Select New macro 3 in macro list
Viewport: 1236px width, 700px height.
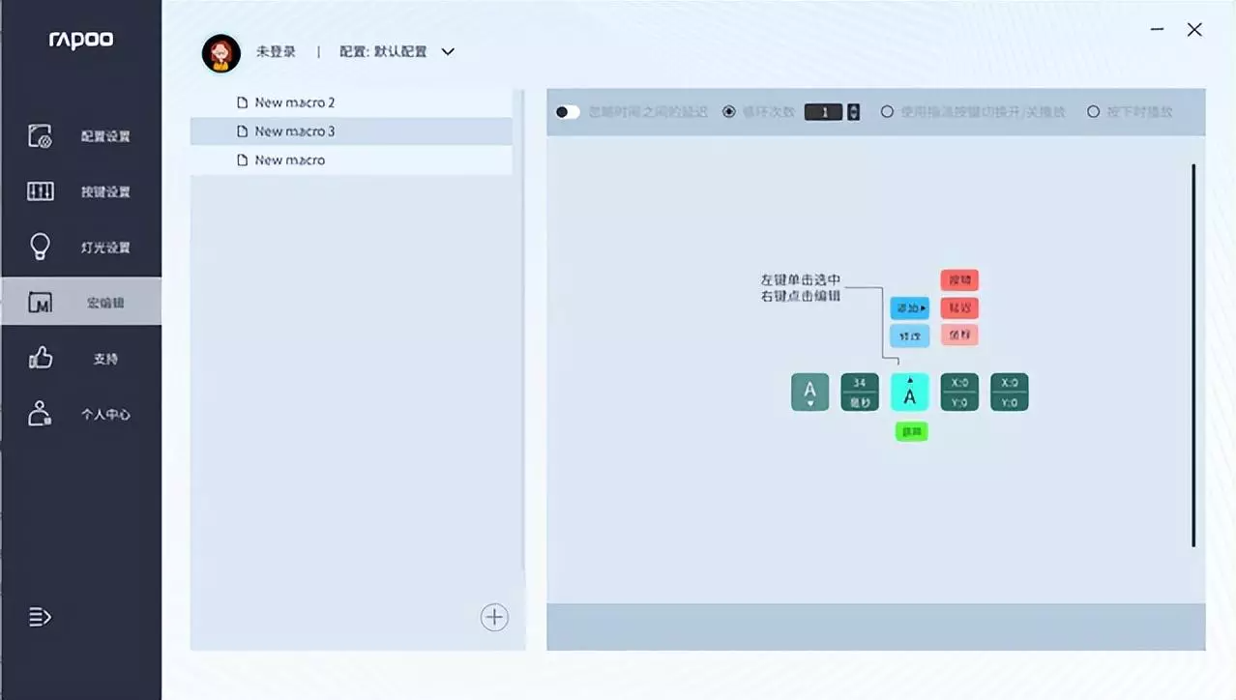click(294, 131)
